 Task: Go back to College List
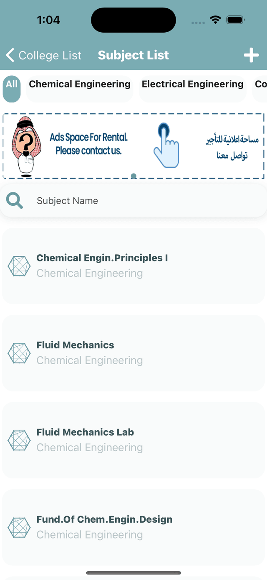coord(43,55)
